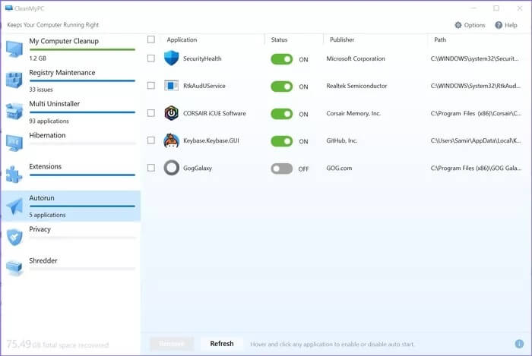Select the SecurityHealth application name
Screen dimensions: 532x356
coord(202,58)
